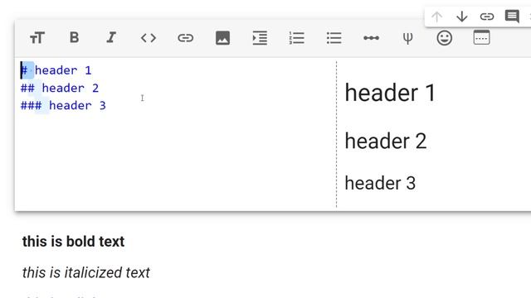
Task: Select the rendered 'header 1' preview
Action: click(x=390, y=93)
